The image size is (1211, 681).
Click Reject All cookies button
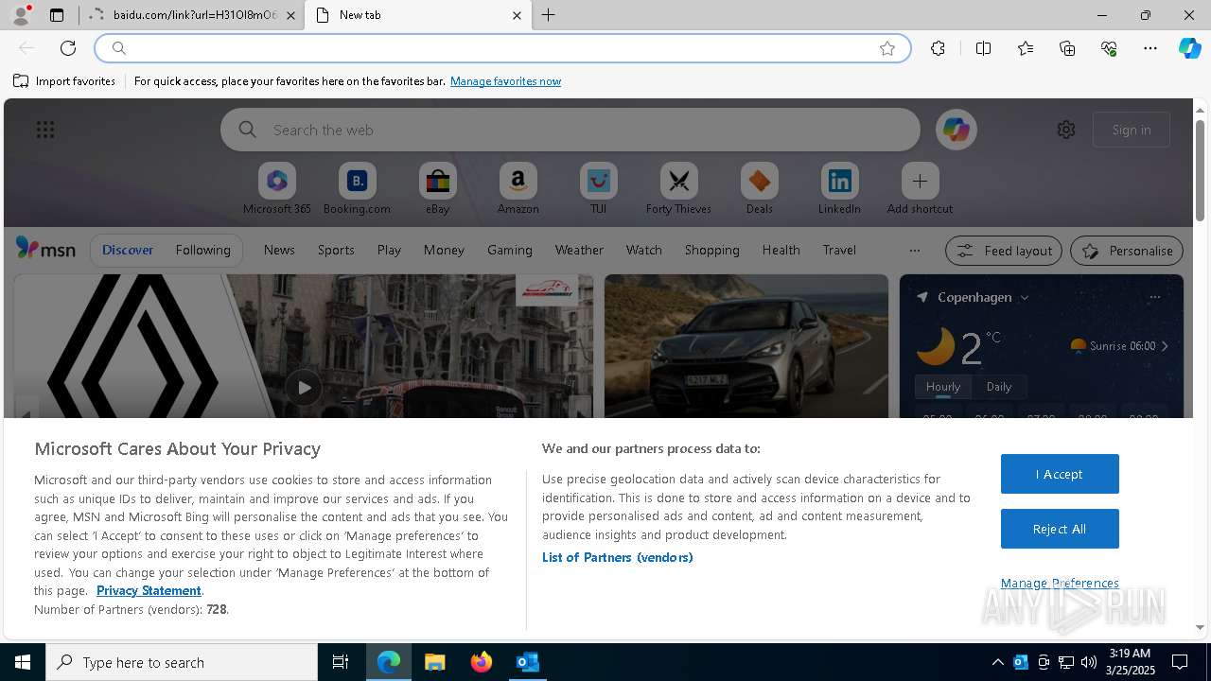1060,529
